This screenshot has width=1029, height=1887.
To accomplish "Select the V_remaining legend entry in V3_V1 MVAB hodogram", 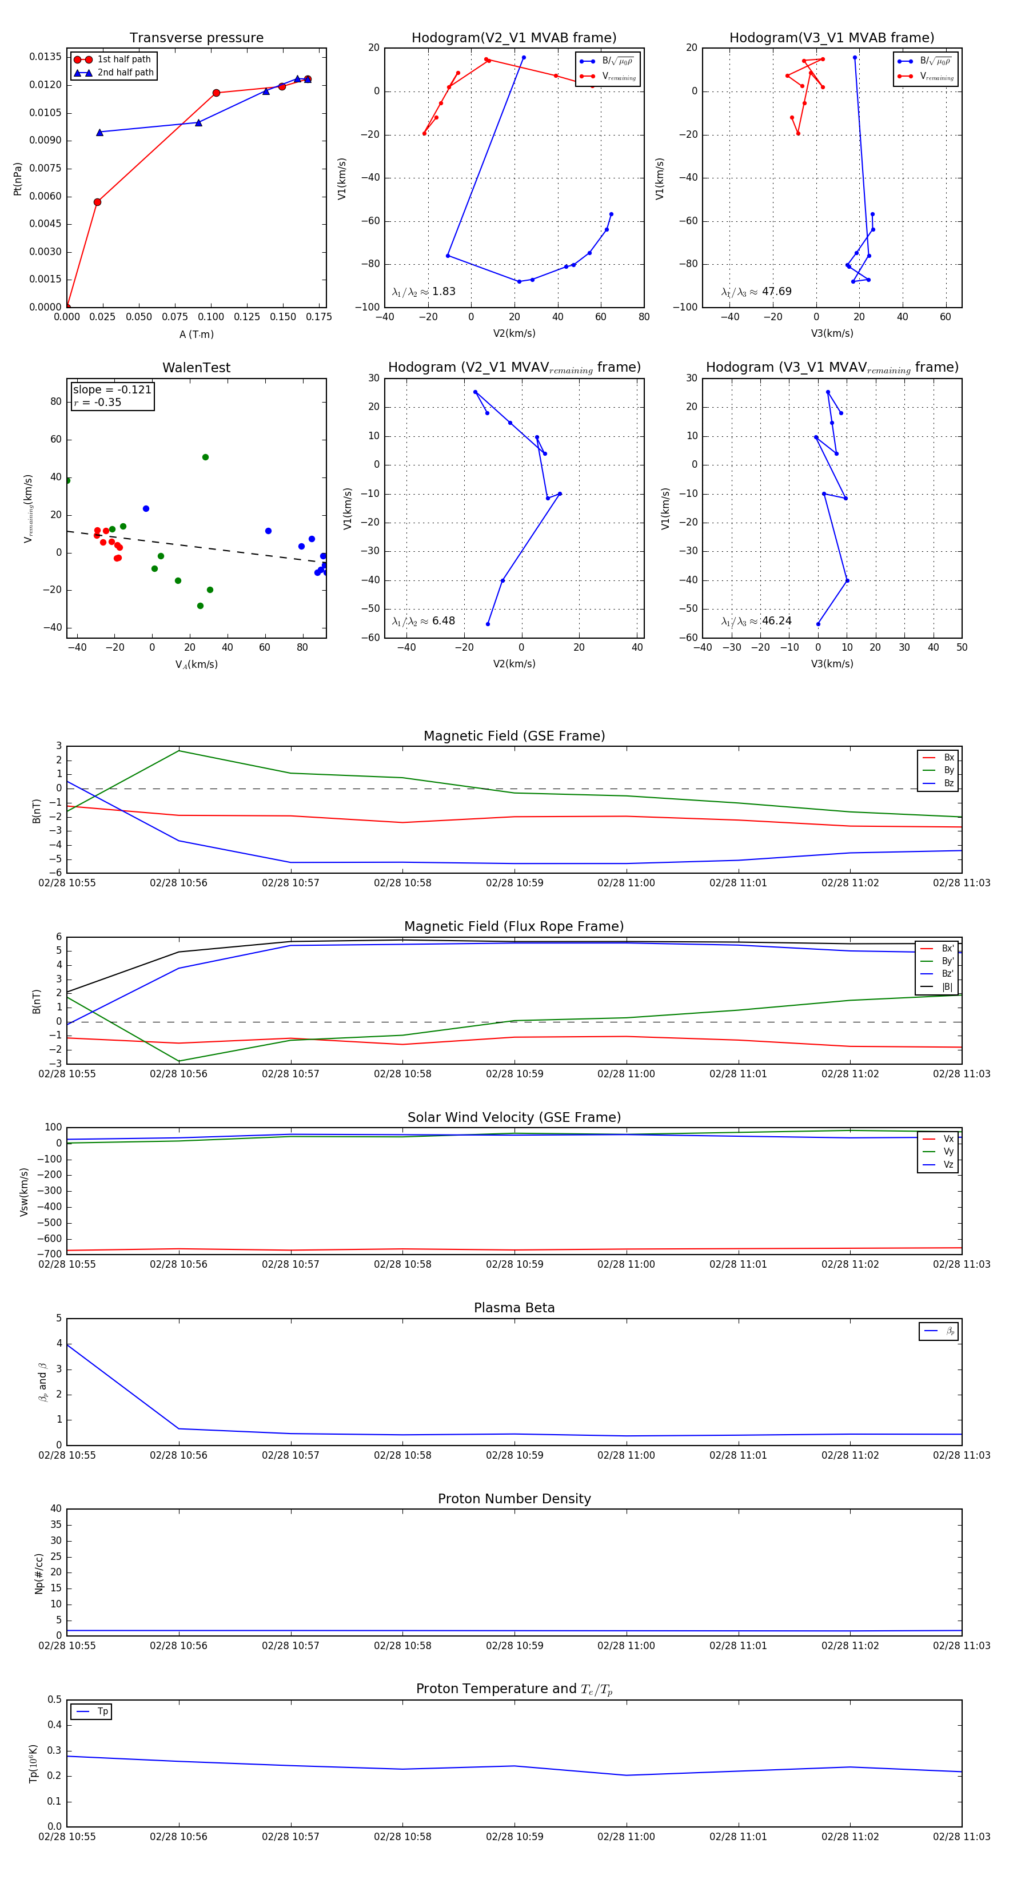I will click(925, 76).
